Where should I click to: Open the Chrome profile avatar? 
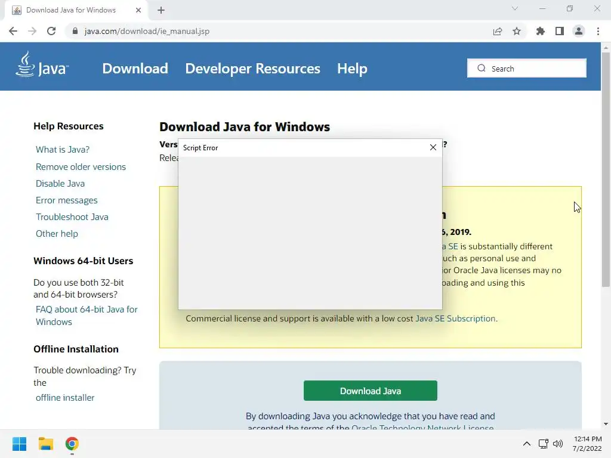[x=579, y=31]
